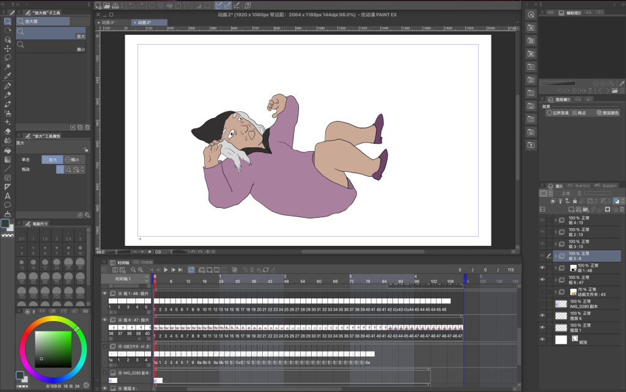Choose the Frame Border tool
The width and height of the screenshot is (626, 392).
(7, 178)
